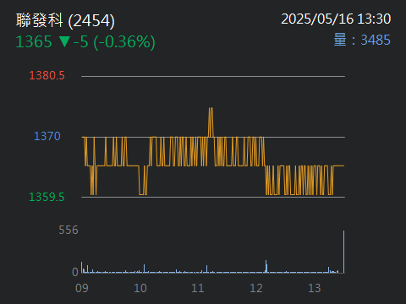Click the 09 hour time axis marker

tap(82, 288)
